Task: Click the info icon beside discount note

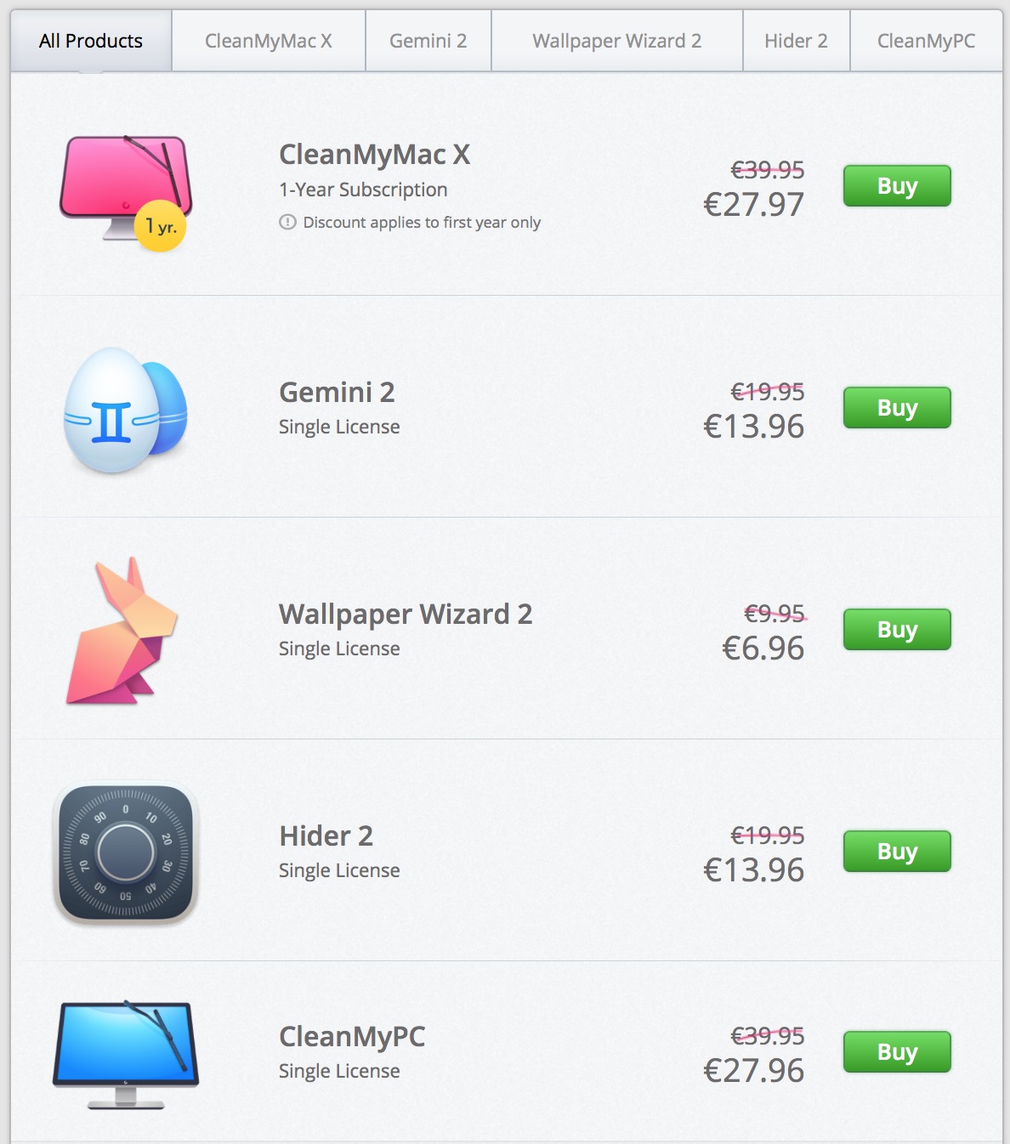Action: 288,222
